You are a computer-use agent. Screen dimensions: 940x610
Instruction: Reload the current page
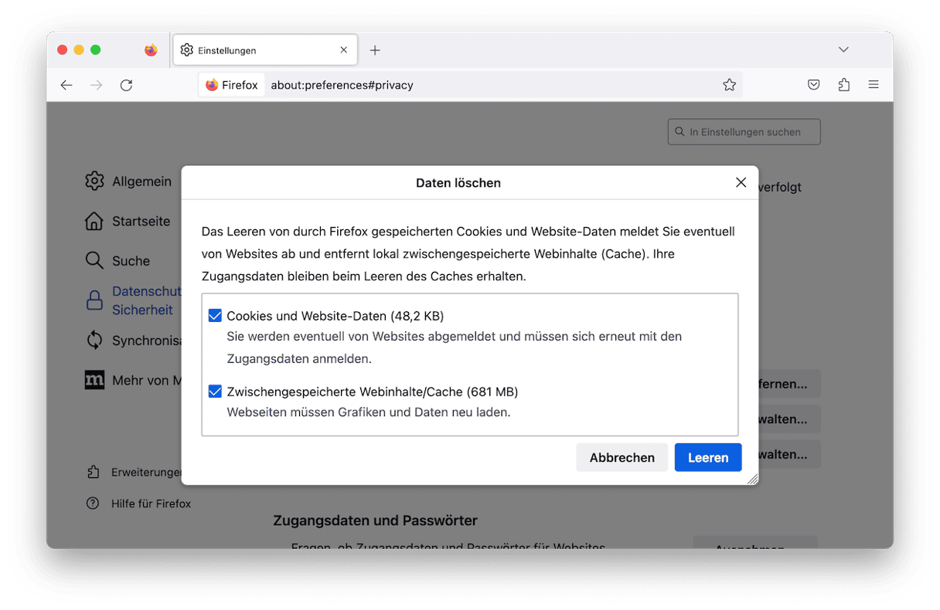click(126, 85)
